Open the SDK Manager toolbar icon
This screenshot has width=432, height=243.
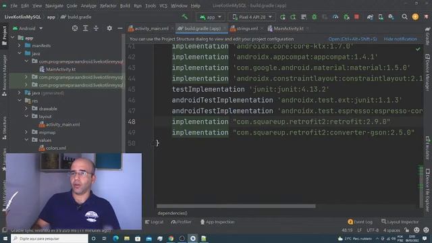click(391, 17)
